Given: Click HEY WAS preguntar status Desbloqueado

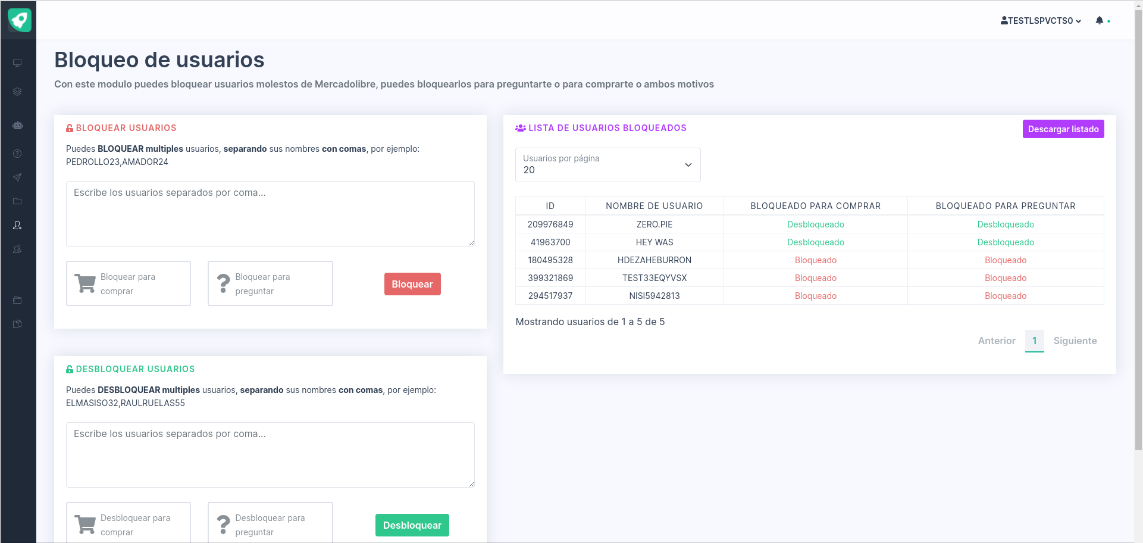Looking at the screenshot, I should coord(1006,242).
